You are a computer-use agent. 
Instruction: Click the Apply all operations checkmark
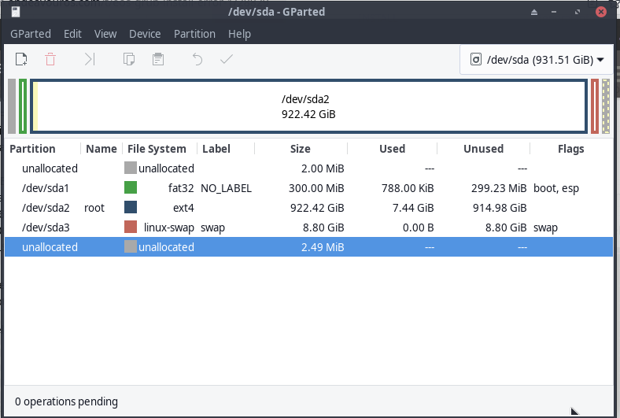tap(227, 59)
